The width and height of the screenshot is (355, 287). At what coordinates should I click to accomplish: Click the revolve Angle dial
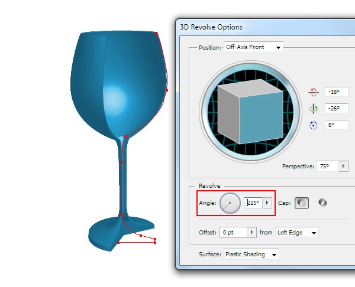230,203
